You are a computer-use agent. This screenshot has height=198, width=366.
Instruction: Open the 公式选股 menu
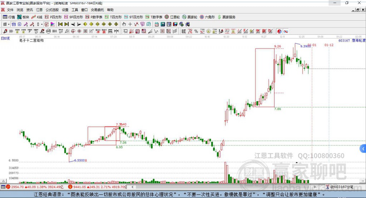coord(52,10)
